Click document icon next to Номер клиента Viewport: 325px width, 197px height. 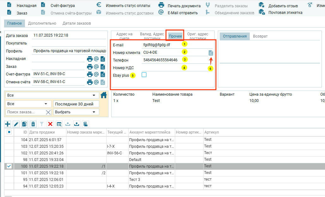pos(211,53)
